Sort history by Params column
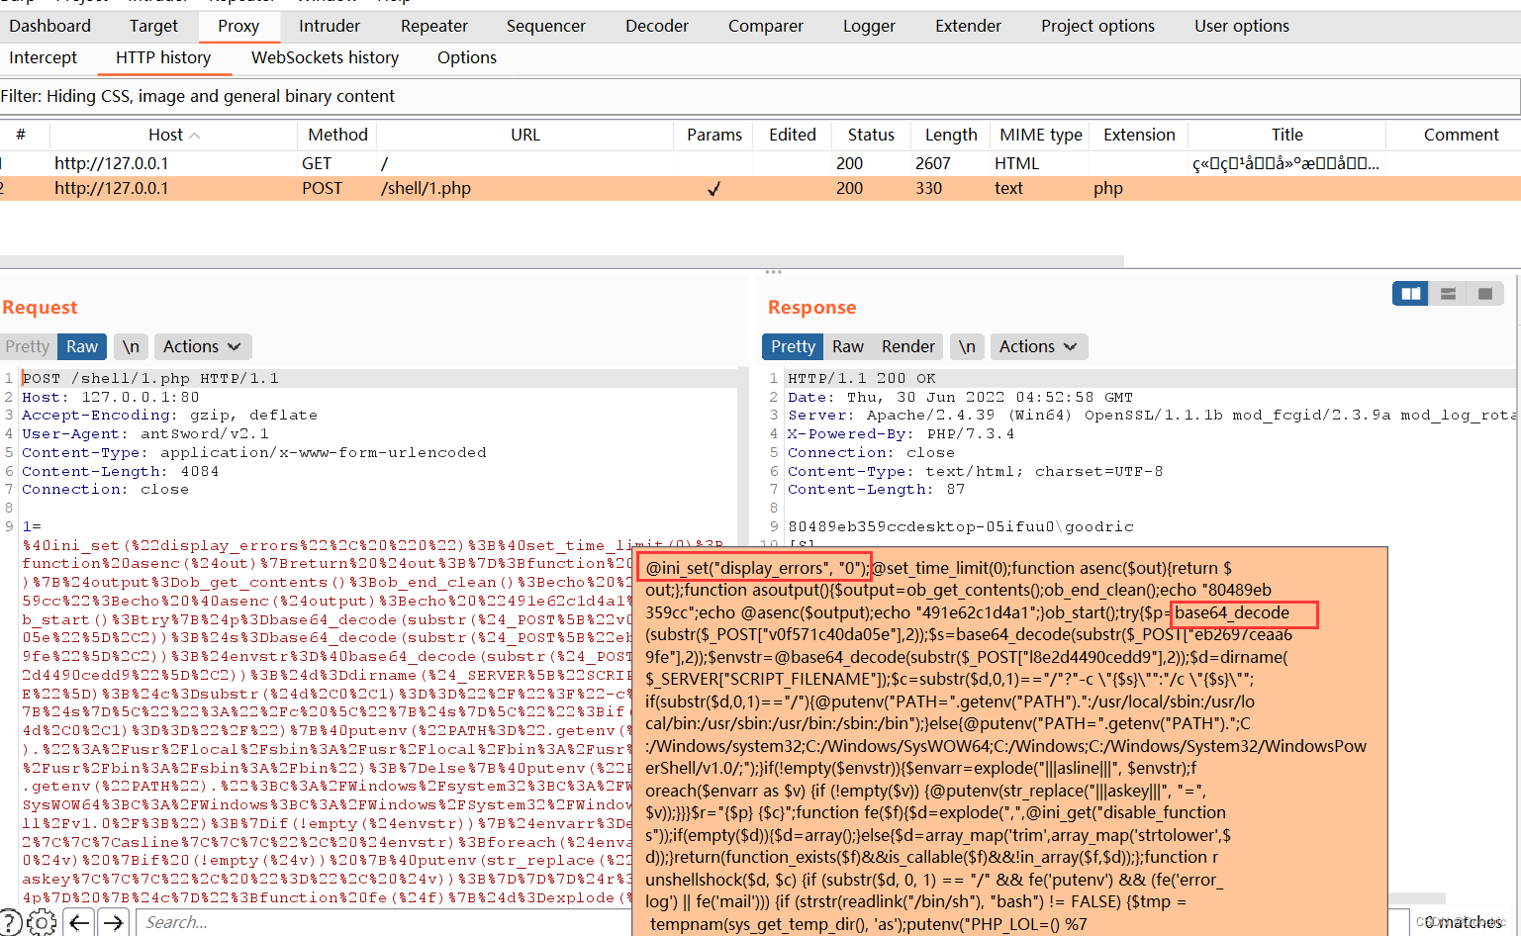The width and height of the screenshot is (1521, 936). pos(713,135)
